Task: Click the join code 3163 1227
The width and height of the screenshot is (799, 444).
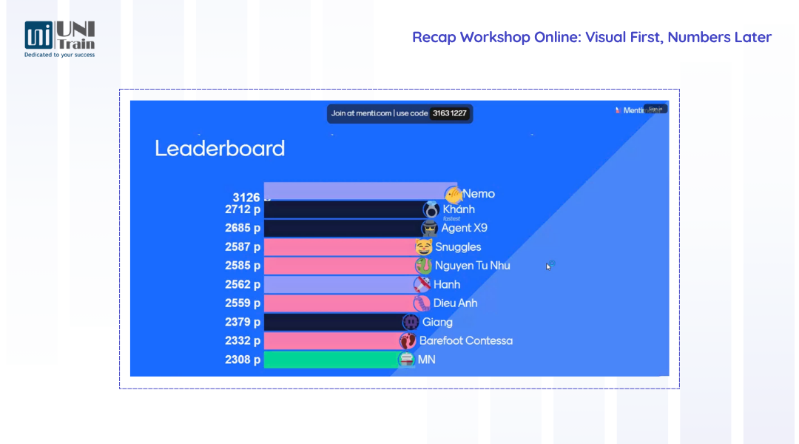Action: coord(450,113)
